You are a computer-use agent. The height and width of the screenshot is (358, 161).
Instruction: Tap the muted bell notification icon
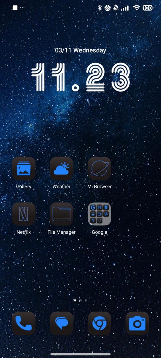click(x=116, y=8)
